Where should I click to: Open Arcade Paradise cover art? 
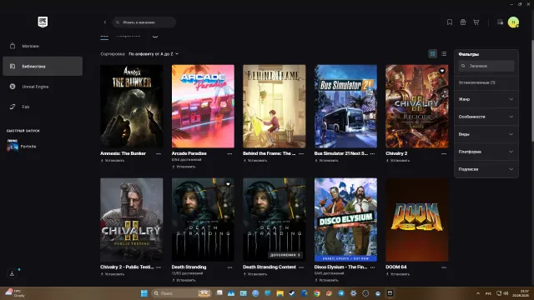point(203,106)
